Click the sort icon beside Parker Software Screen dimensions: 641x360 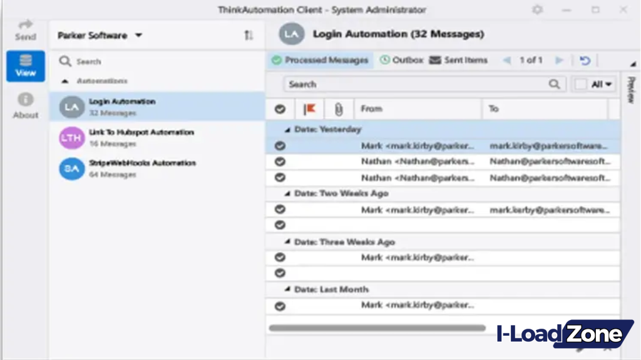point(249,36)
